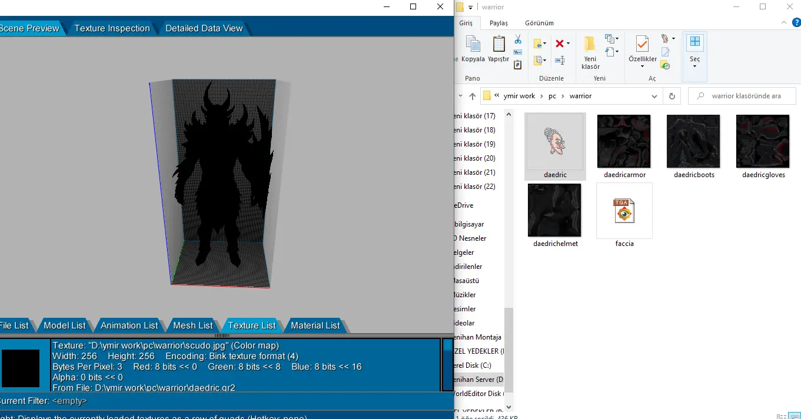Select the daedrichelmet texture thumbnail
The height and width of the screenshot is (419, 801).
pyautogui.click(x=554, y=210)
